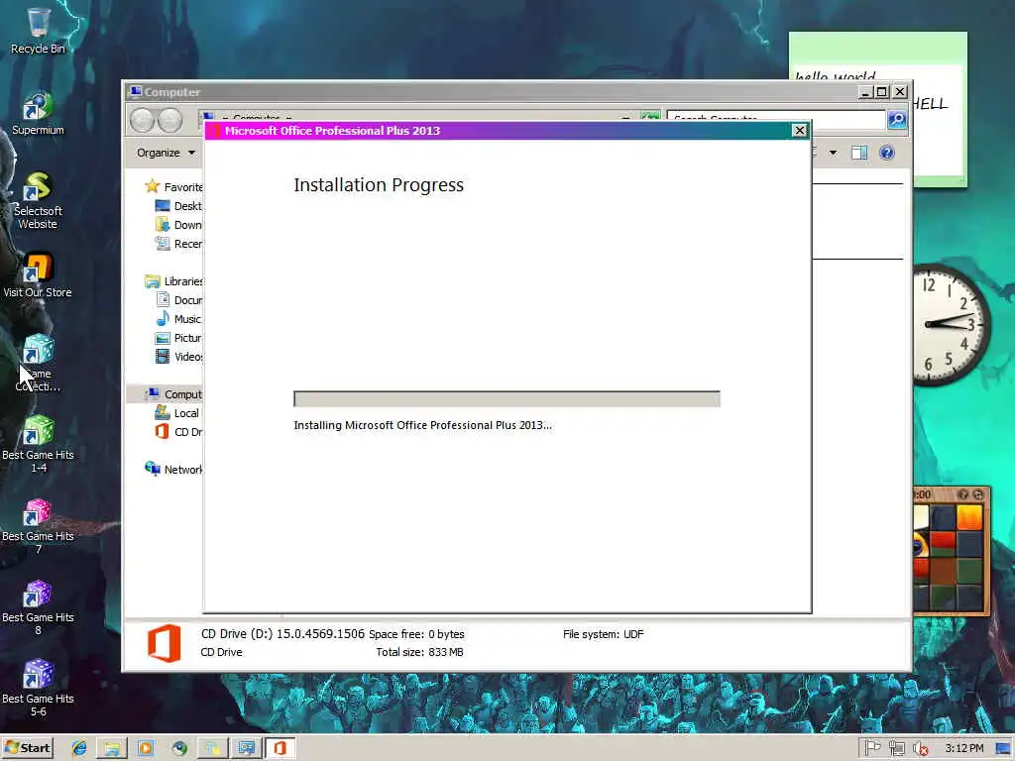Screen dimensions: 1015x761
Task: Open the Recycle Bin desktop icon
Action: pyautogui.click(x=38, y=31)
